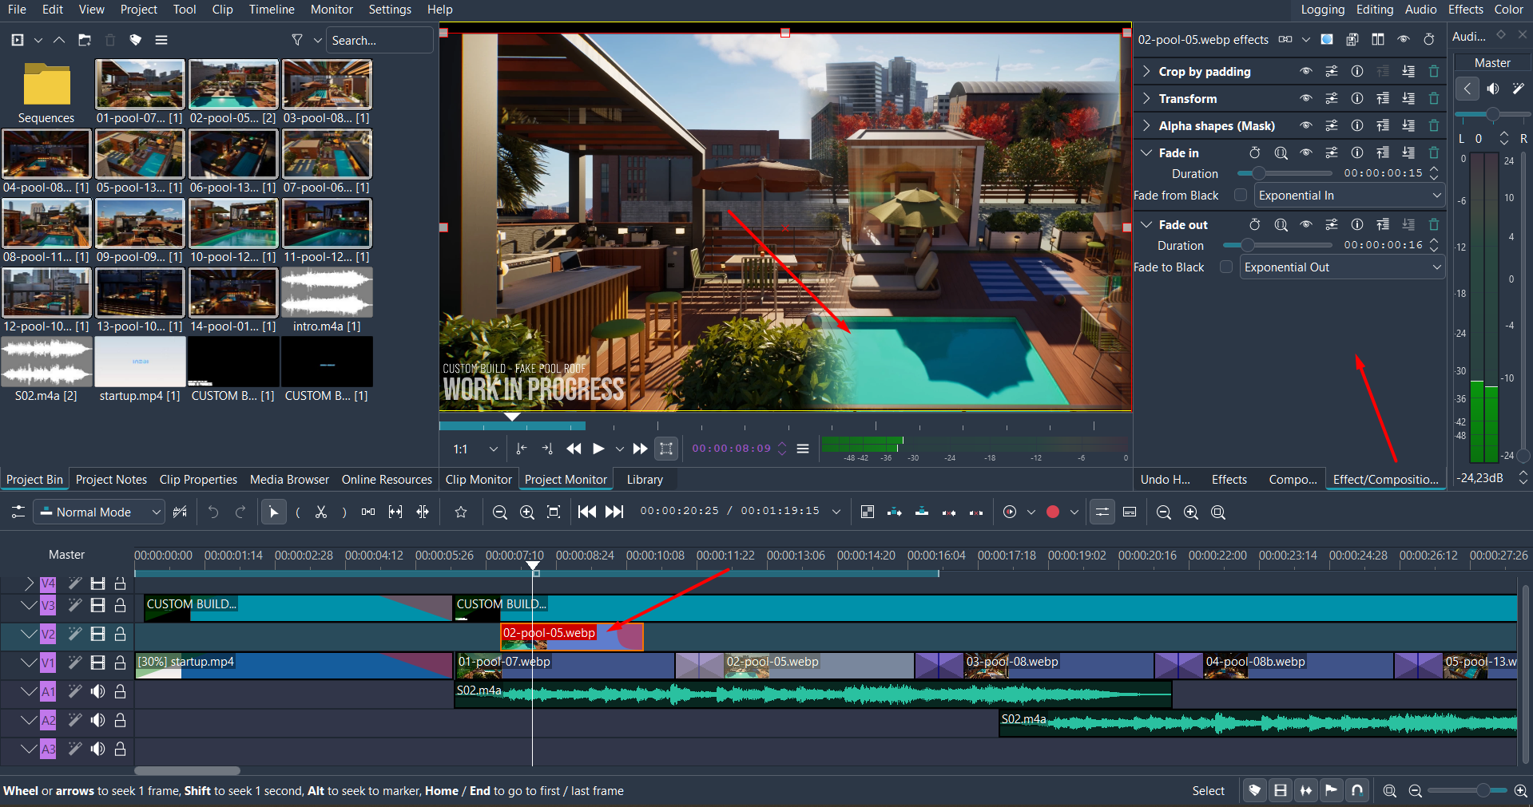Open the monitor 1:1 zoom dropdown
This screenshot has width=1533, height=807.
[475, 449]
